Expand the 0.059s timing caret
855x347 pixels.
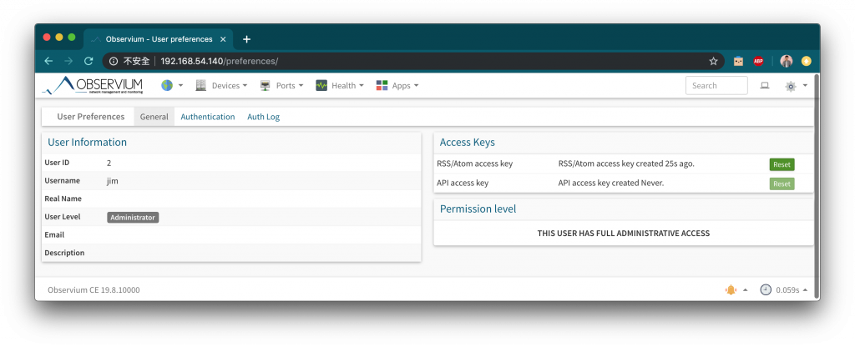[806, 289]
